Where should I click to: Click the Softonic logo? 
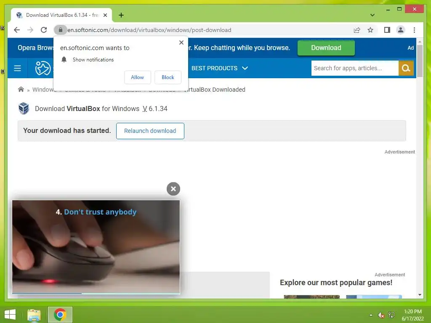pyautogui.click(x=43, y=68)
